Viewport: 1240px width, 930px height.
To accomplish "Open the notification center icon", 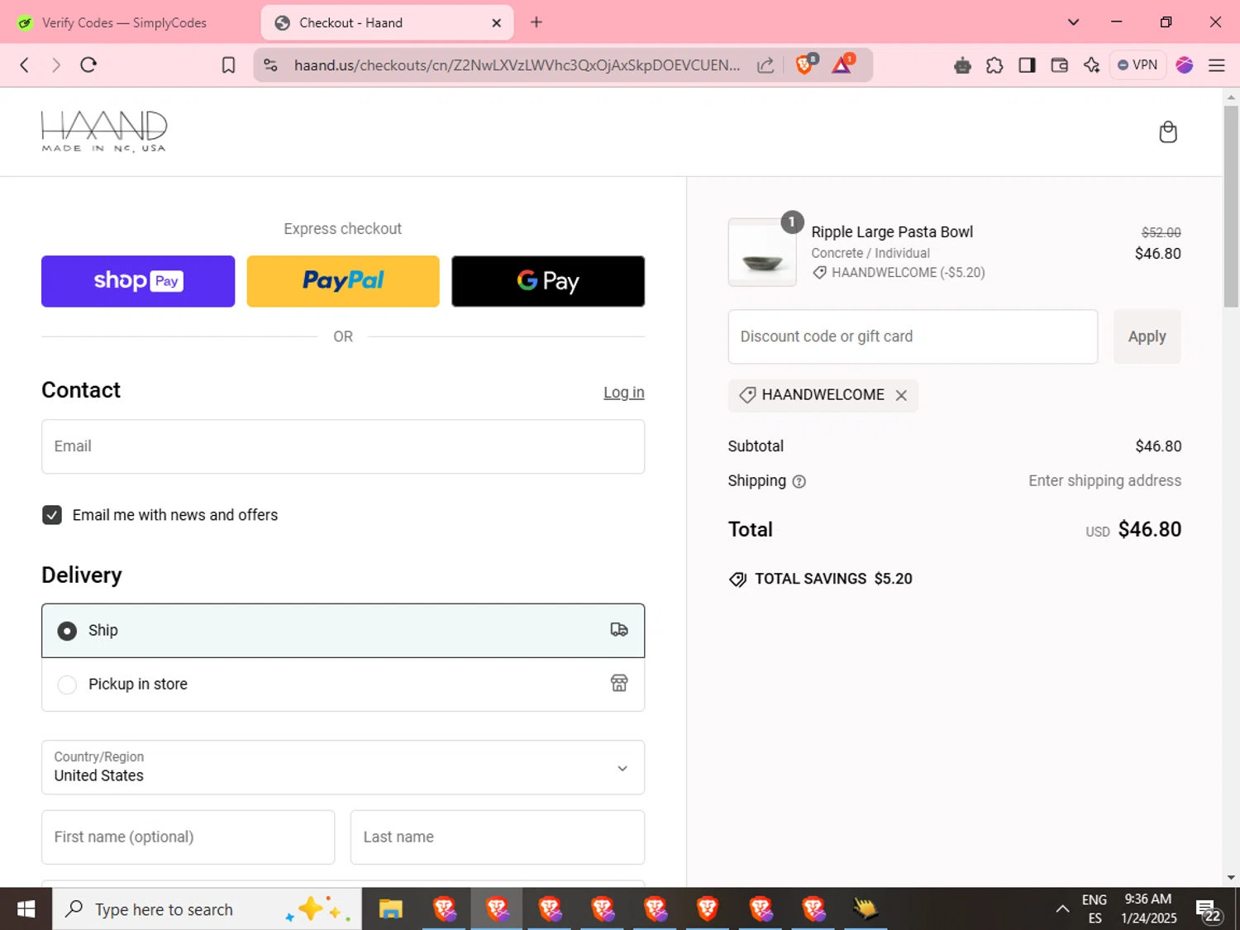I will point(1208,910).
